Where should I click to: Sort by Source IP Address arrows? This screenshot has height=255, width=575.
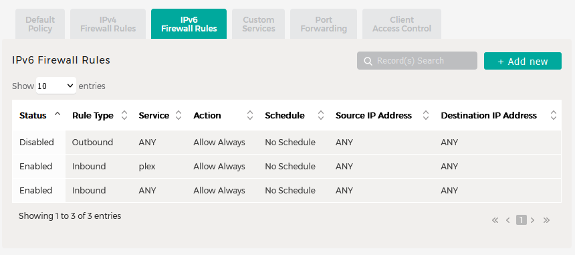426,115
